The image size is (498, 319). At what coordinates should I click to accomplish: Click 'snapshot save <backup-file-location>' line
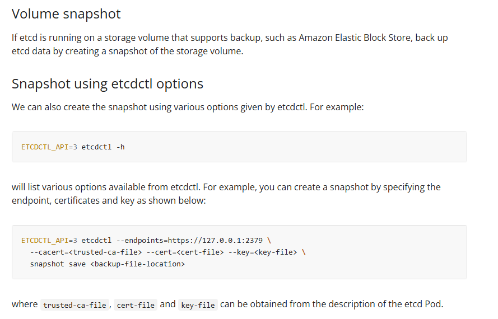[108, 264]
